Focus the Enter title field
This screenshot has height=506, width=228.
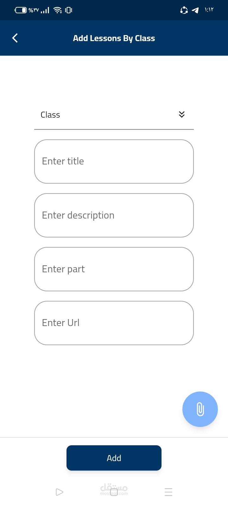(114, 162)
